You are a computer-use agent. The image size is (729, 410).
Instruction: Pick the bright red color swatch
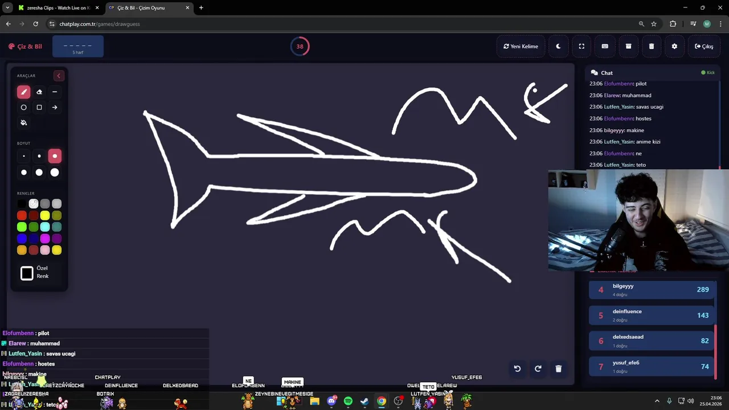click(x=22, y=215)
